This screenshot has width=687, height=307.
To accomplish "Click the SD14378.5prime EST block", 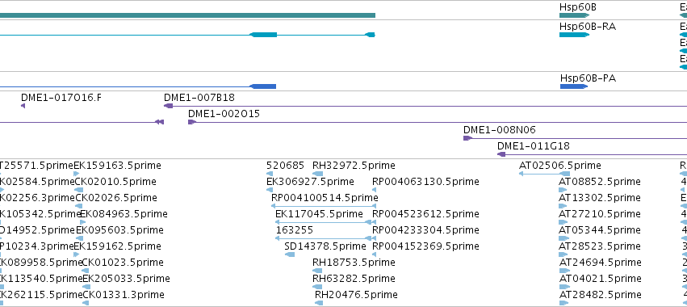I will tap(290, 254).
